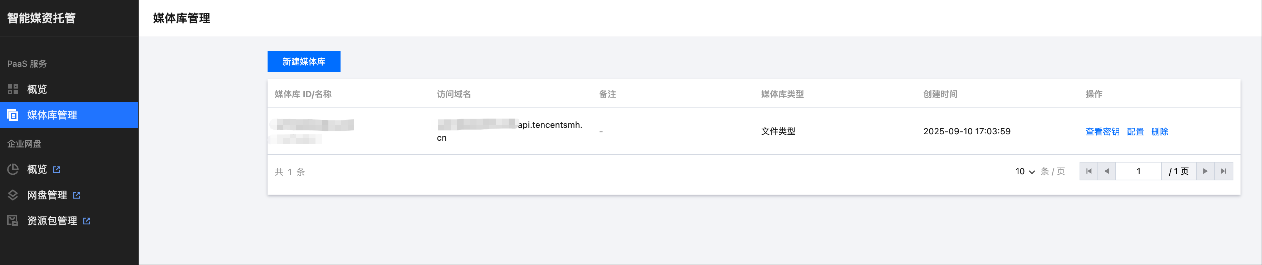Select 媒体库管理 in the sidebar

[x=52, y=115]
